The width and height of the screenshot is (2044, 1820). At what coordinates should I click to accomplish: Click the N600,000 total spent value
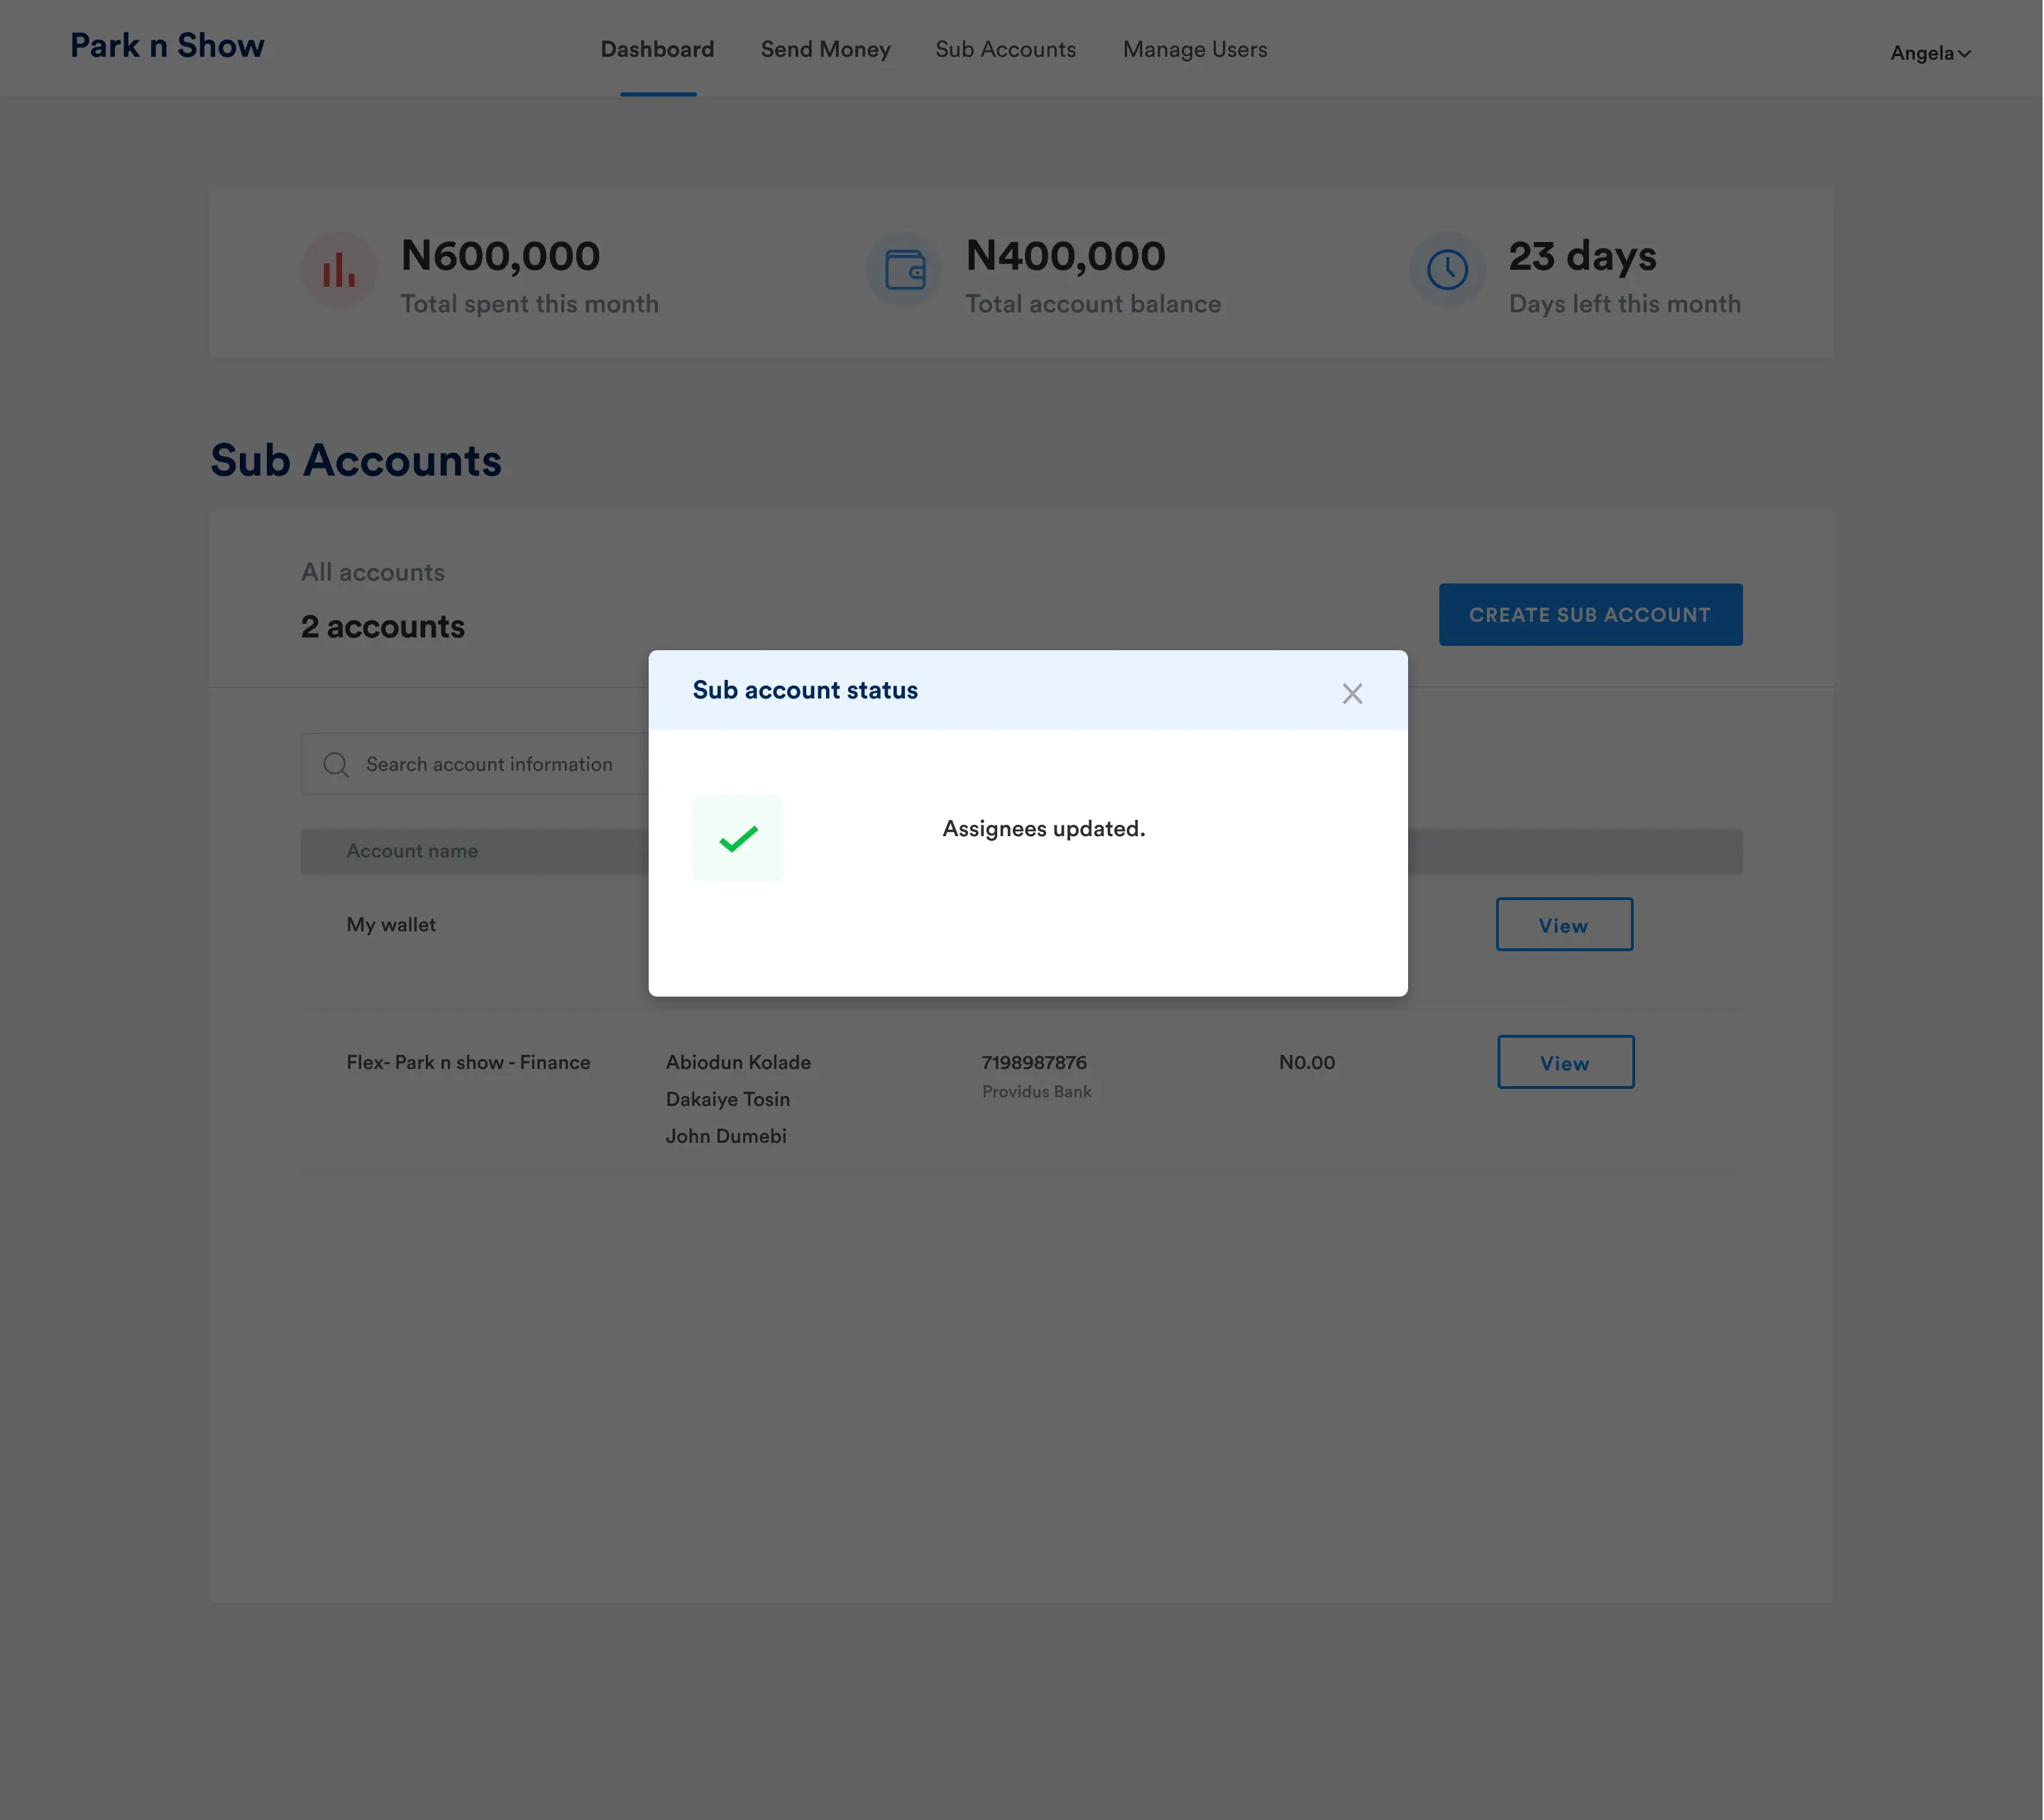500,256
